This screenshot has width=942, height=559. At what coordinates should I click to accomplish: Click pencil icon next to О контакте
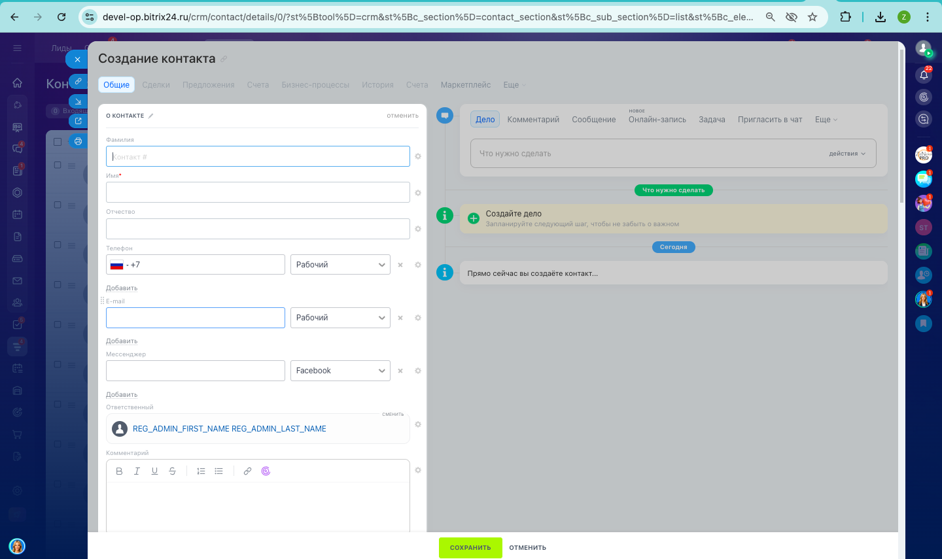coord(150,116)
